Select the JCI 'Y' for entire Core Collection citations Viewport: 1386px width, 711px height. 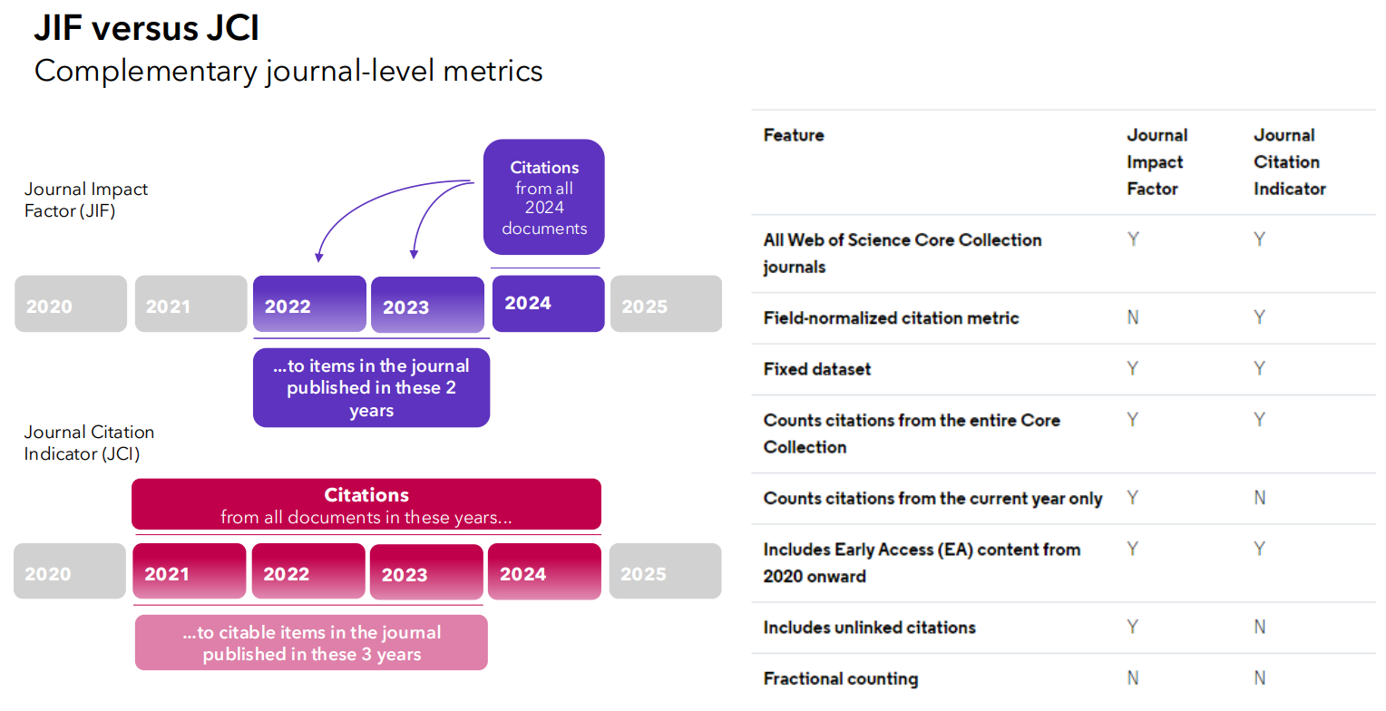(1260, 420)
